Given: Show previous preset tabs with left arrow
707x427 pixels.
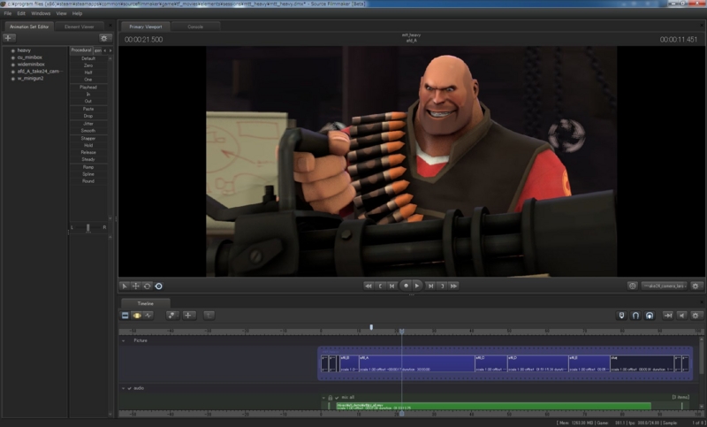Looking at the screenshot, I should click(x=105, y=50).
